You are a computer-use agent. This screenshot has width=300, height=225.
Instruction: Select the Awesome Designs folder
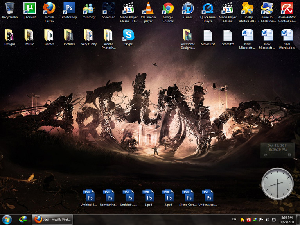tap(188, 39)
